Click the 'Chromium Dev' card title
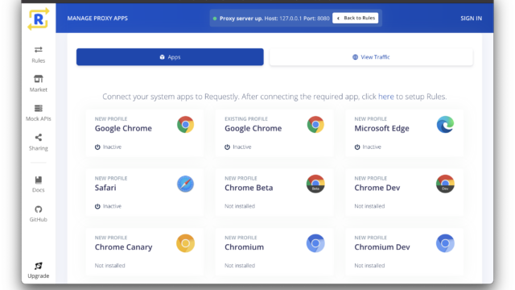Screen dimensions: 515x290 (x=382, y=247)
